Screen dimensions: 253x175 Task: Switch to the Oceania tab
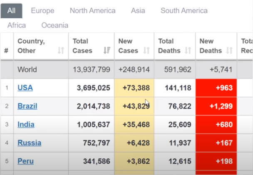[x=55, y=25]
